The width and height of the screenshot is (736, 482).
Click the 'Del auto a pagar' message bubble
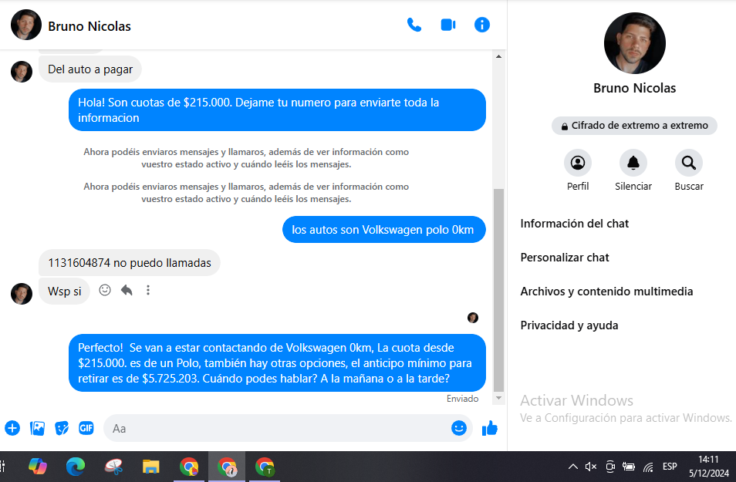(x=90, y=69)
